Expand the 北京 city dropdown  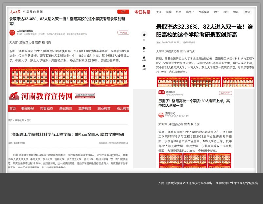click(x=190, y=12)
